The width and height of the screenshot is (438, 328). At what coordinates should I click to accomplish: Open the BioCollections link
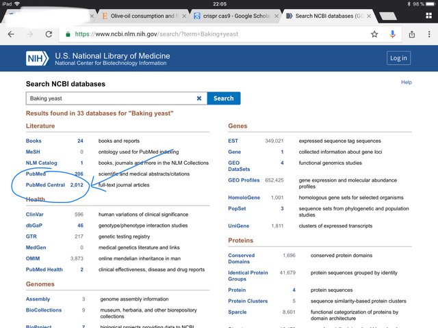[44, 310]
